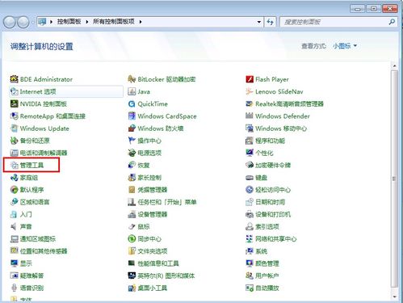
Task: Click the 声音 speaker icon
Action: point(14,226)
